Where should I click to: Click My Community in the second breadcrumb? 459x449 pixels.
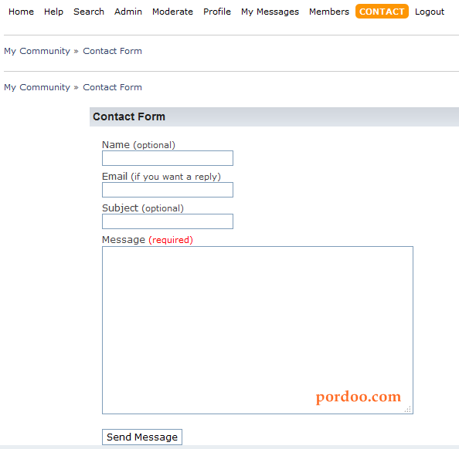point(37,87)
